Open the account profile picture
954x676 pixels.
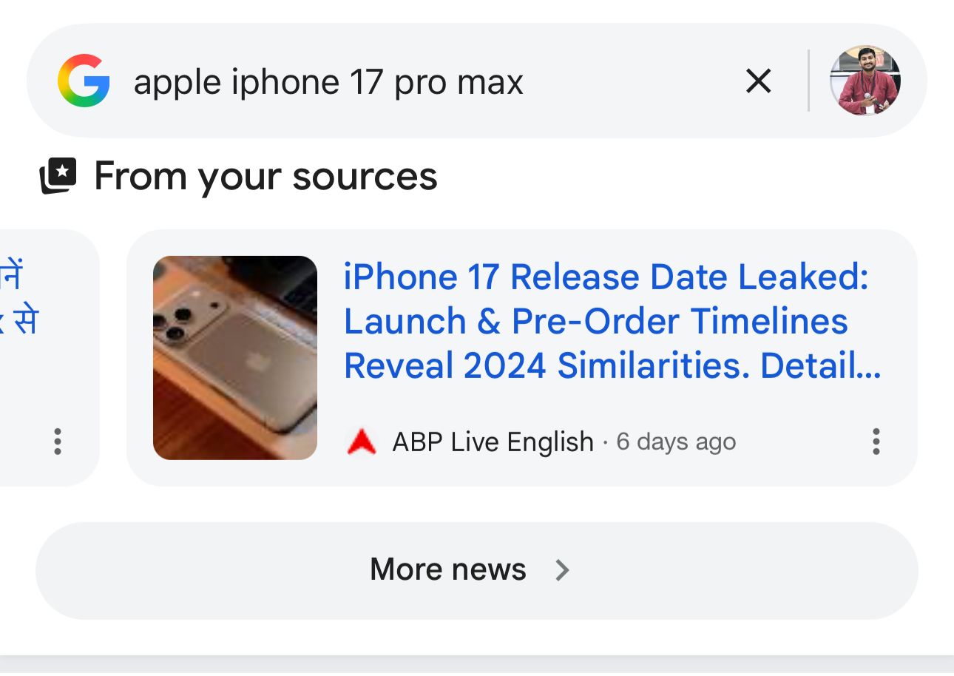click(865, 81)
